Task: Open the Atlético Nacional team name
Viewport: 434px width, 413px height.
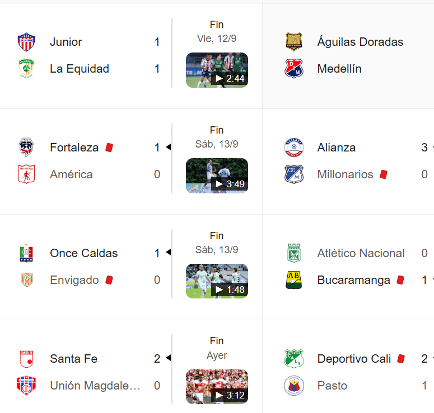Action: 361,253
